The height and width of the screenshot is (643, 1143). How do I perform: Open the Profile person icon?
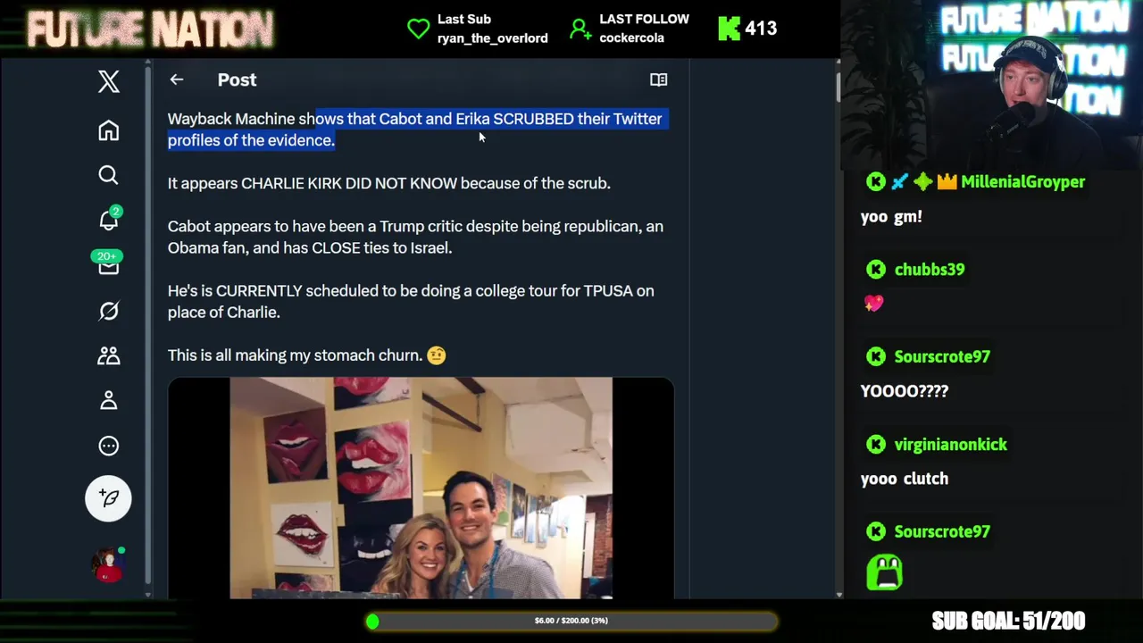point(109,400)
